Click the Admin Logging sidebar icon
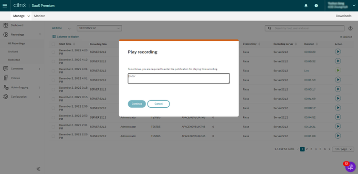Screen dimensions: 358x174 pyautogui.click(x=6, y=87)
